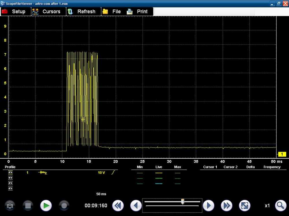Click the yellow Live value dashes
This screenshot has width=289, height=216.
click(x=159, y=173)
